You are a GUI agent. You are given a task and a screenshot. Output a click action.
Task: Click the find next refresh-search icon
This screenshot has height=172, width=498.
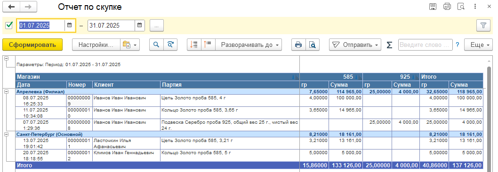click(x=170, y=45)
